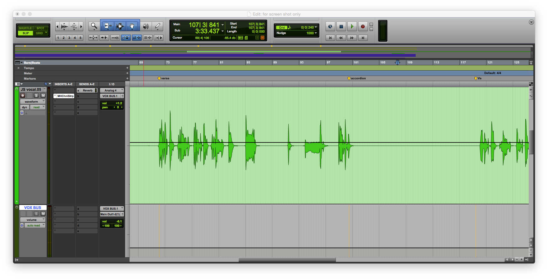Open the edit window toolbar menu arrow

point(531,22)
